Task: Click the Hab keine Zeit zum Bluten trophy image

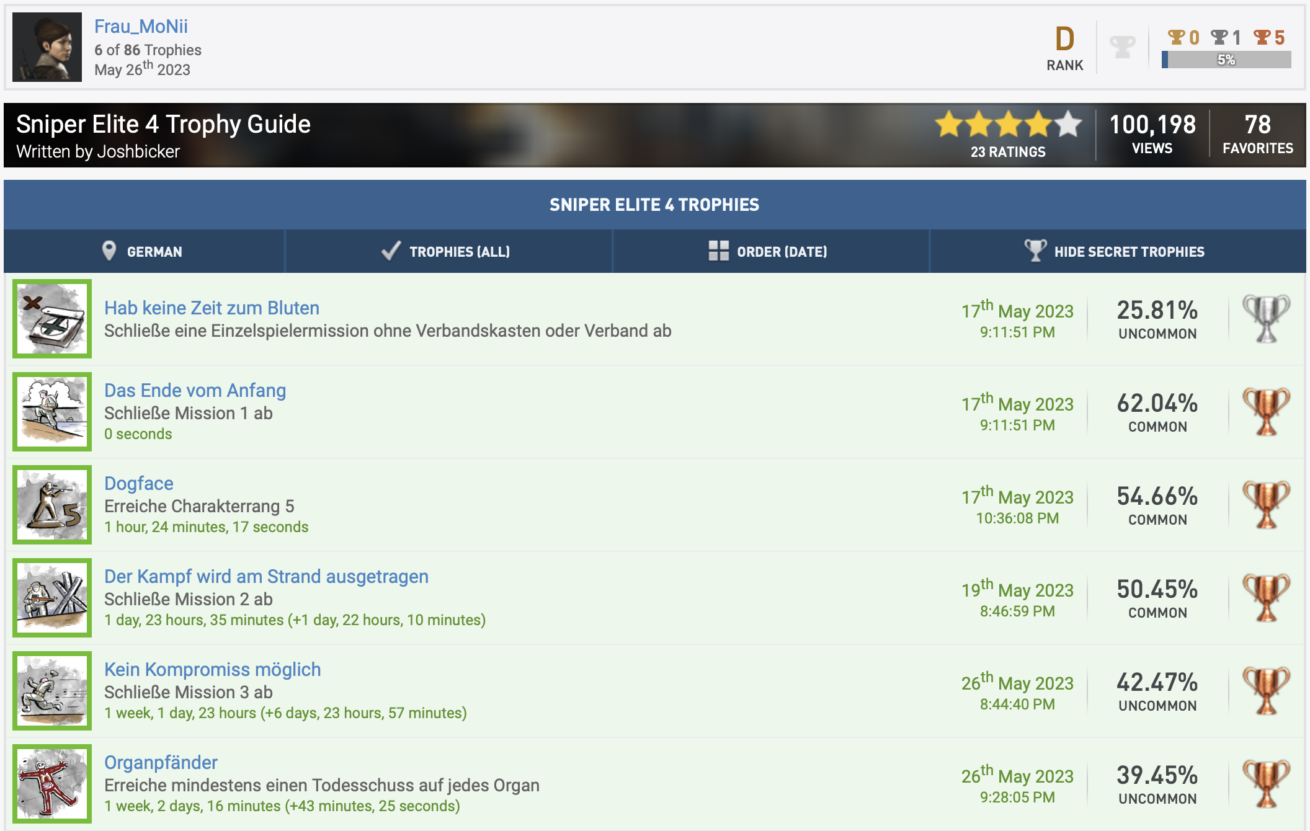Action: [52, 319]
